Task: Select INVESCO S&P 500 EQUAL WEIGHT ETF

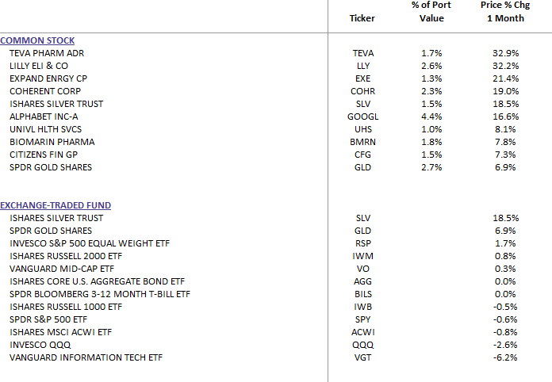Action: click(x=89, y=243)
